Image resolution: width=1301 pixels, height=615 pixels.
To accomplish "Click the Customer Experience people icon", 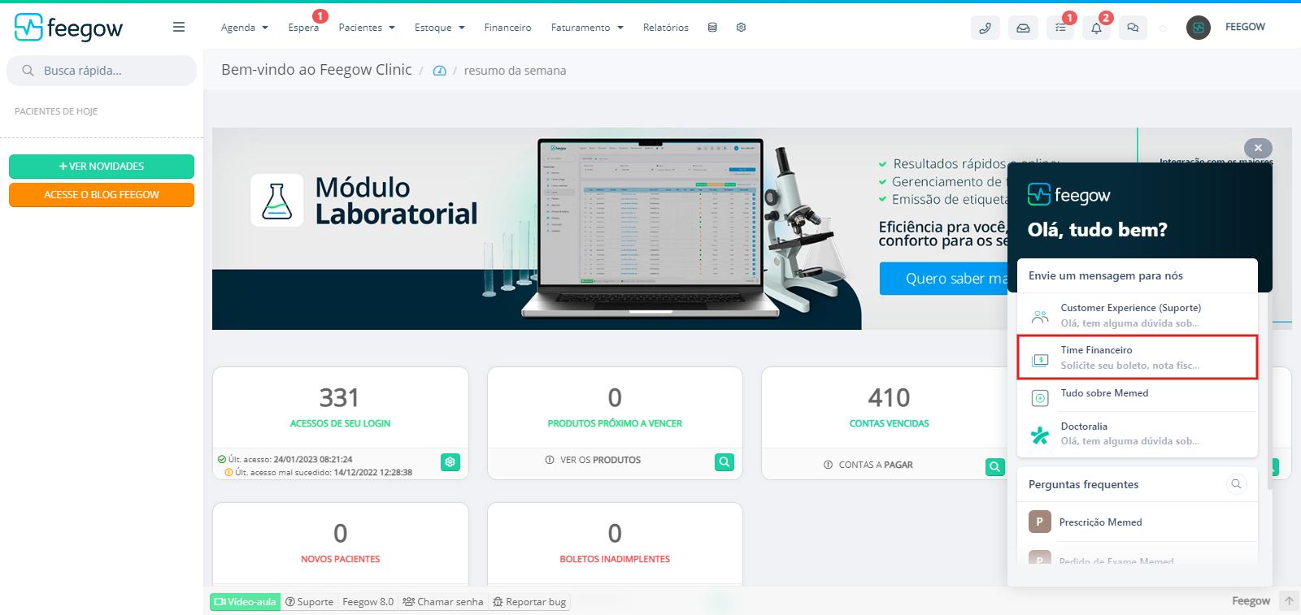I will (x=1040, y=317).
